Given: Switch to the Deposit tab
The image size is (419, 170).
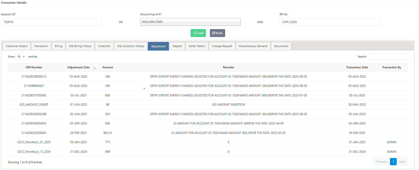Looking at the screenshot, I should [177, 46].
